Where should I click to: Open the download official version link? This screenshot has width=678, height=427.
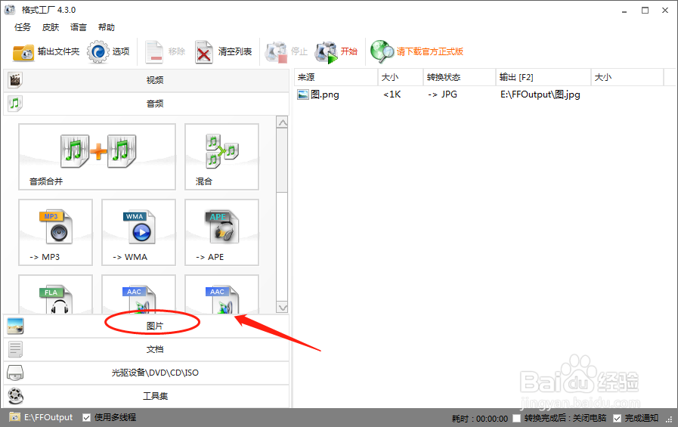point(416,52)
